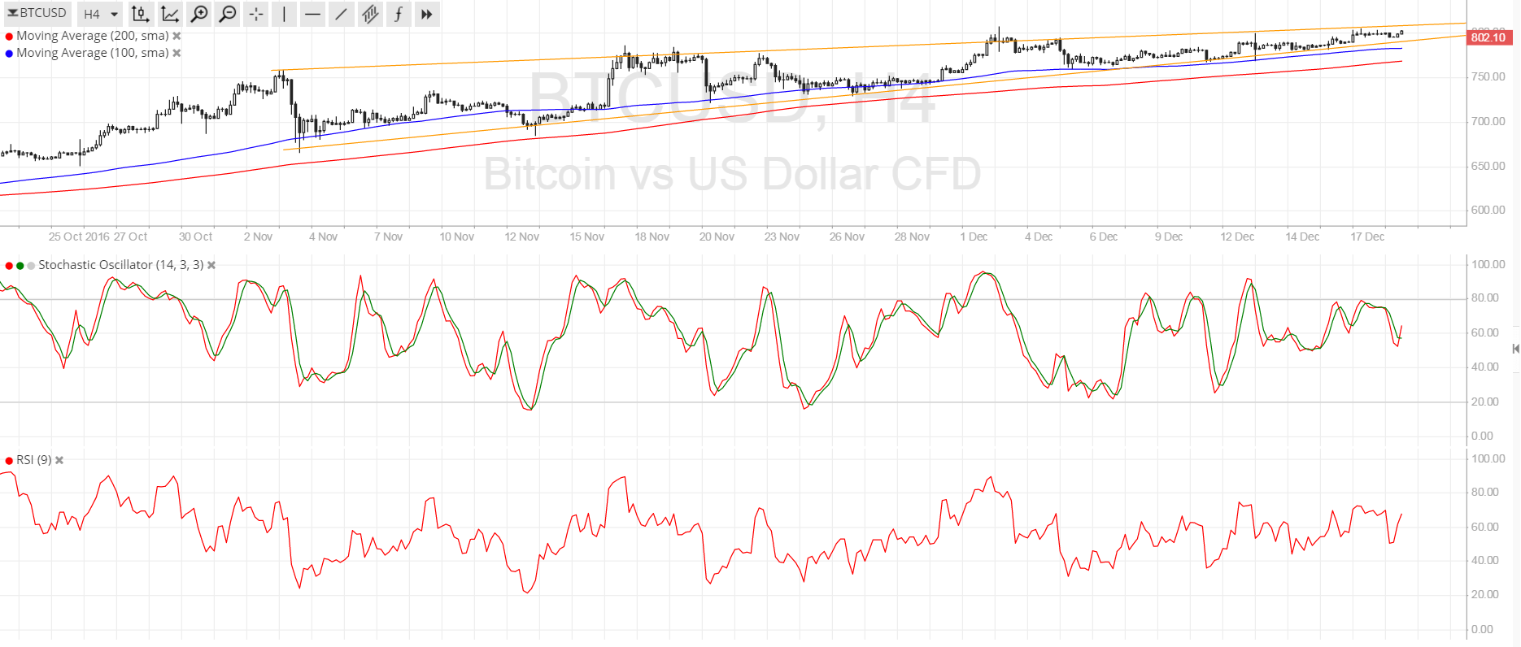Open the function indicators menu

(398, 14)
